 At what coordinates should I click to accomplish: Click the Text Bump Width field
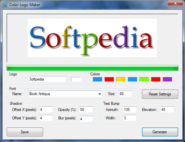click(x=130, y=118)
